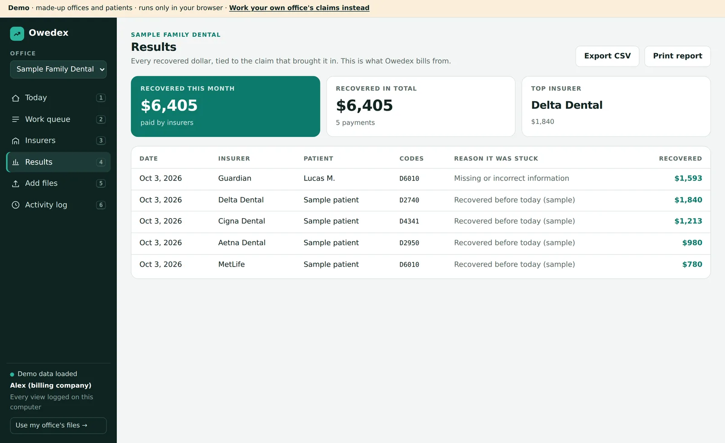Select the MetLife insurer cell

pos(231,264)
